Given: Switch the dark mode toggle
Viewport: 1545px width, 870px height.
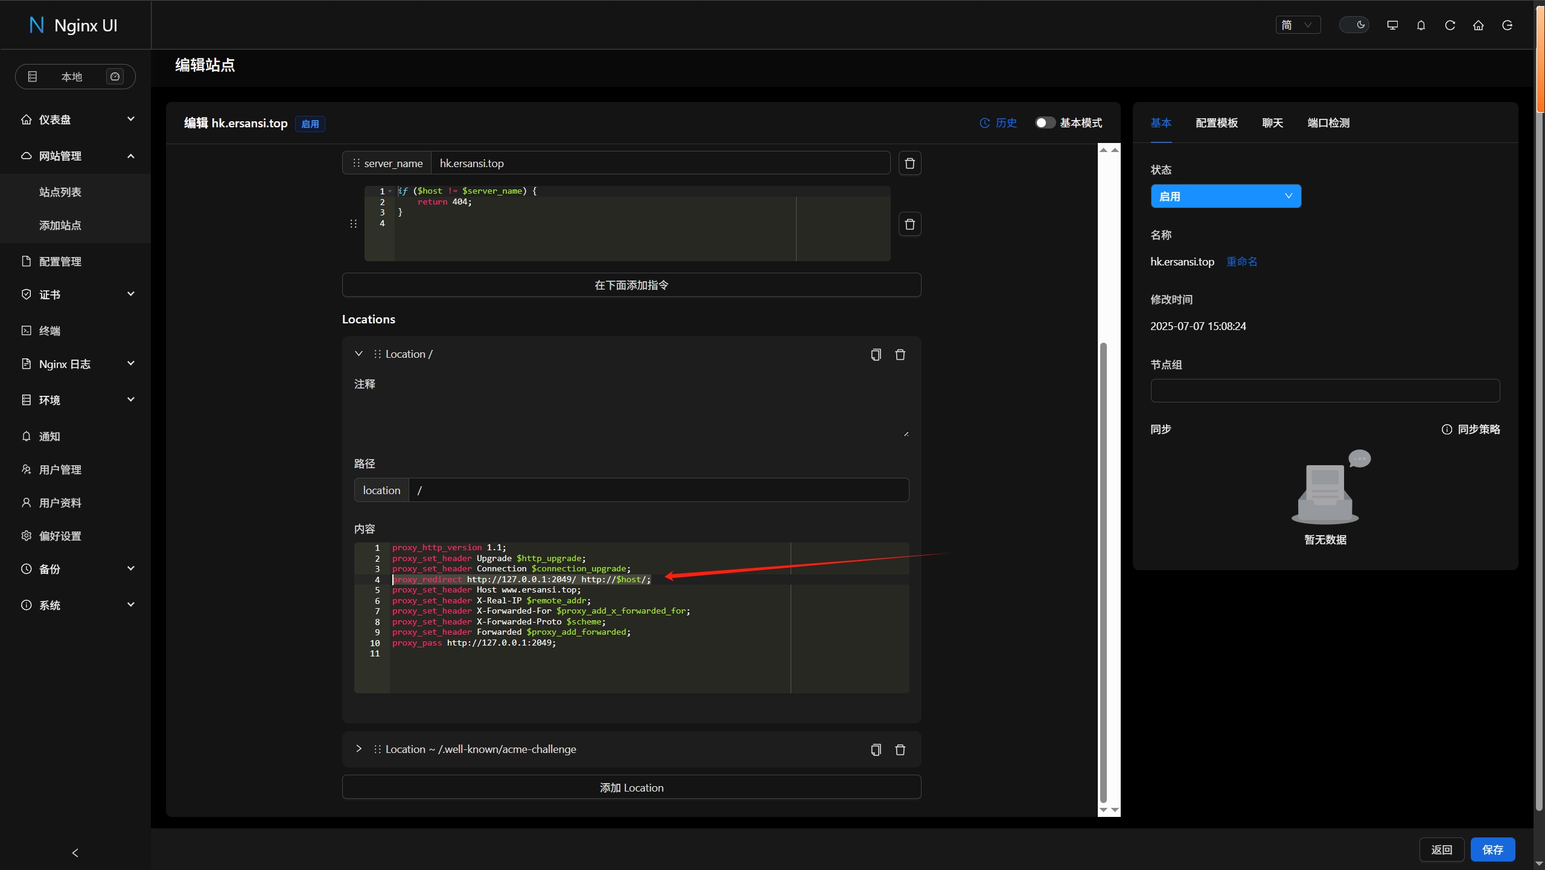Looking at the screenshot, I should coord(1354,25).
